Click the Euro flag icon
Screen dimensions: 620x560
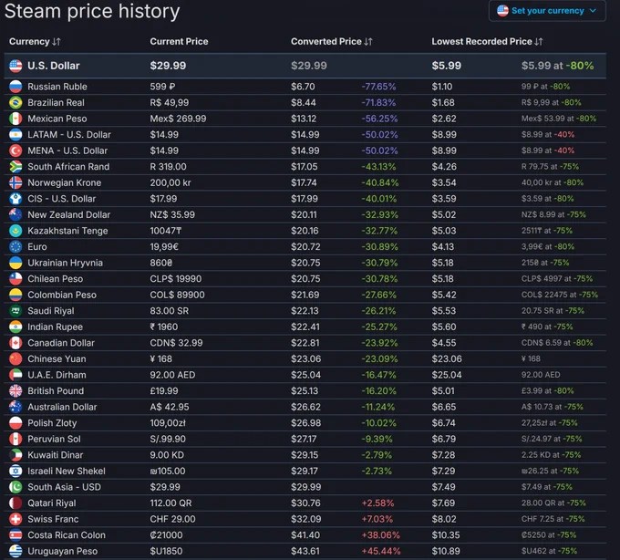click(15, 247)
